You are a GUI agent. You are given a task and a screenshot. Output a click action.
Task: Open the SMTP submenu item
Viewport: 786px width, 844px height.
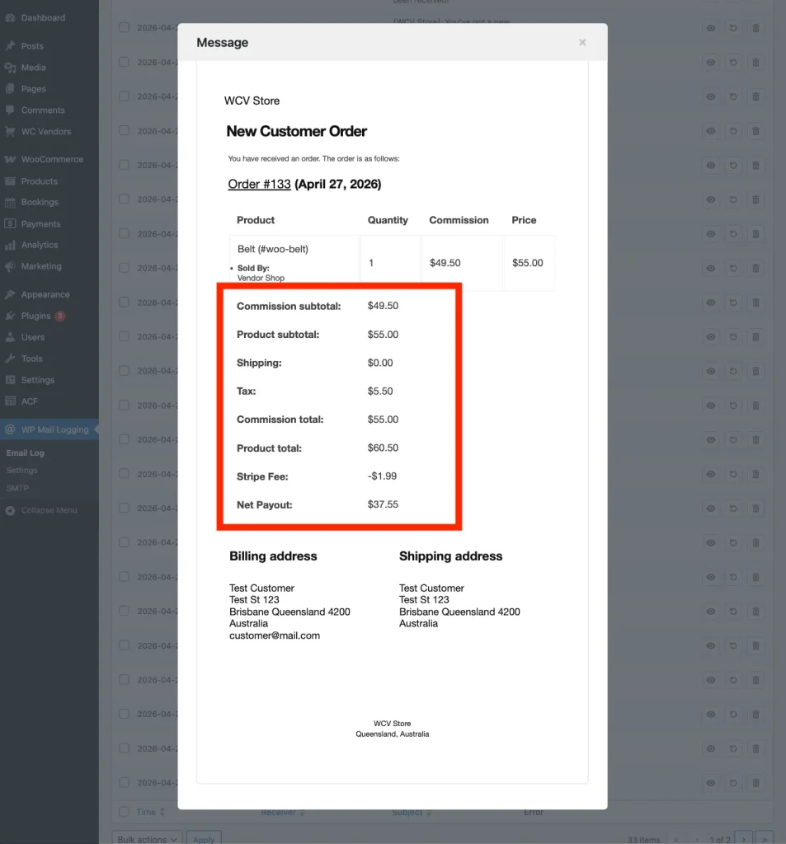pos(17,488)
